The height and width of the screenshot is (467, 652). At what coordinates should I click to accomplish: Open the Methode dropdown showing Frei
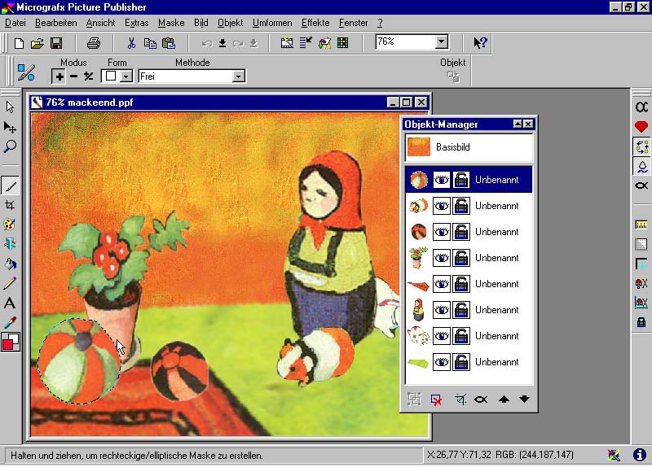[238, 76]
